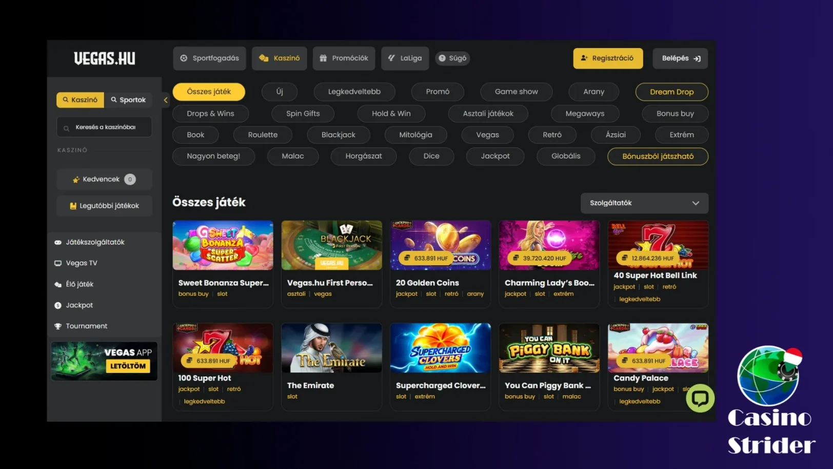Open The Emirate game thumbnail
This screenshot has height=469, width=833.
(332, 348)
